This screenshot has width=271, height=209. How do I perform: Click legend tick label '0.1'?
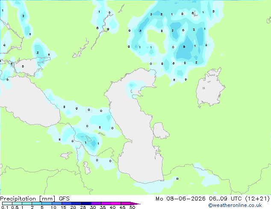click(5, 207)
